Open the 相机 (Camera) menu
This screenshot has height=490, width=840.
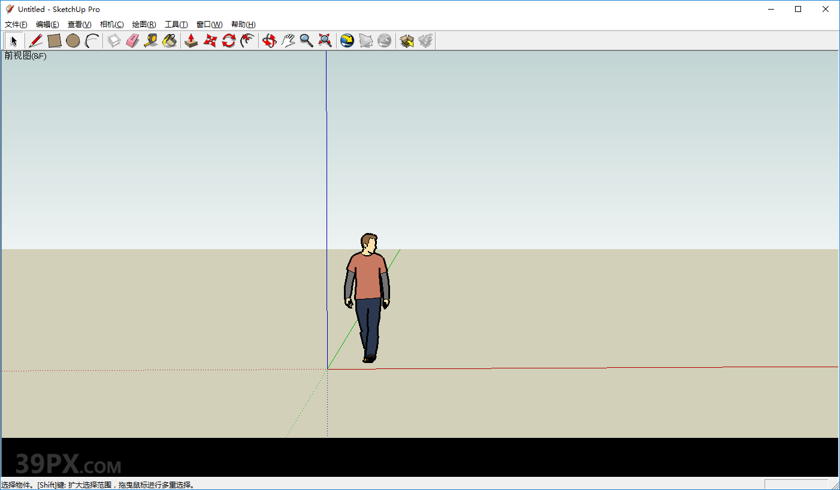(x=111, y=24)
